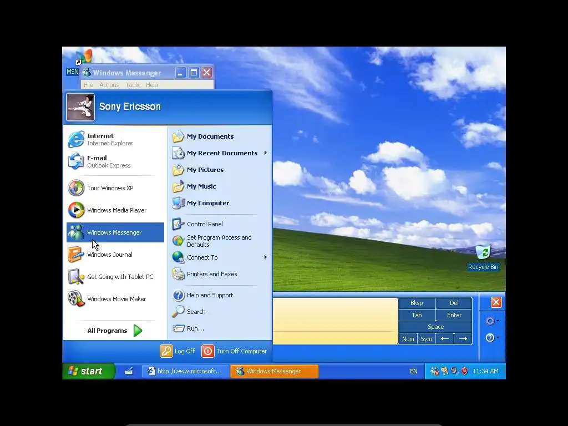Open Internet Explorer from Start menu

coord(115,139)
